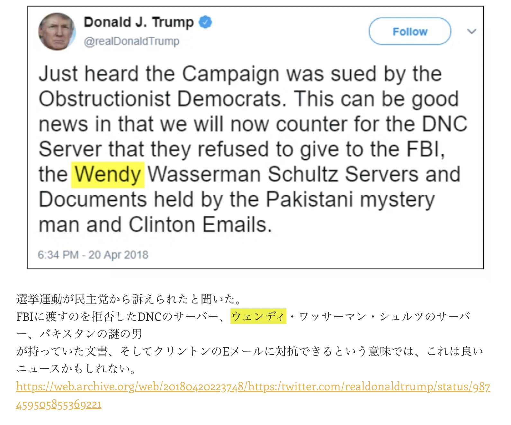Expand the tweet options chevron
This screenshot has width=511, height=425.
click(471, 31)
